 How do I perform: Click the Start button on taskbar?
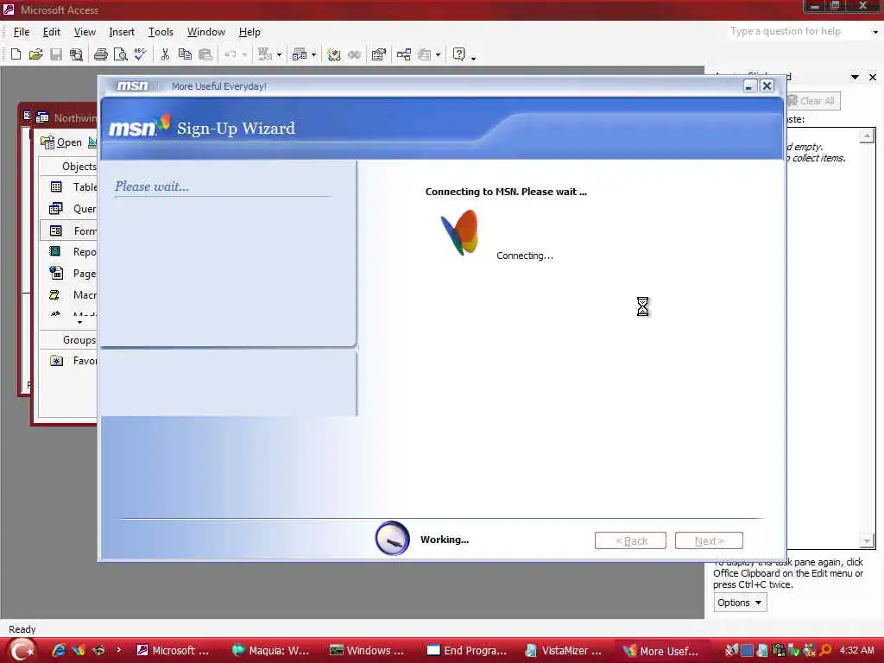point(22,650)
